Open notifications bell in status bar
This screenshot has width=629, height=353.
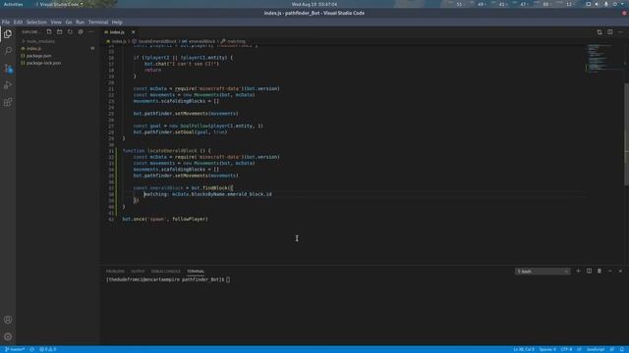click(622, 349)
